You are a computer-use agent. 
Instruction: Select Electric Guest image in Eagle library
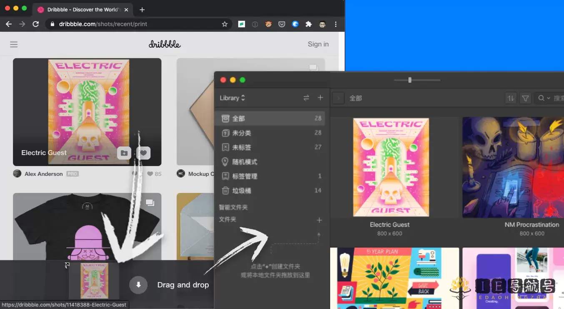391,167
